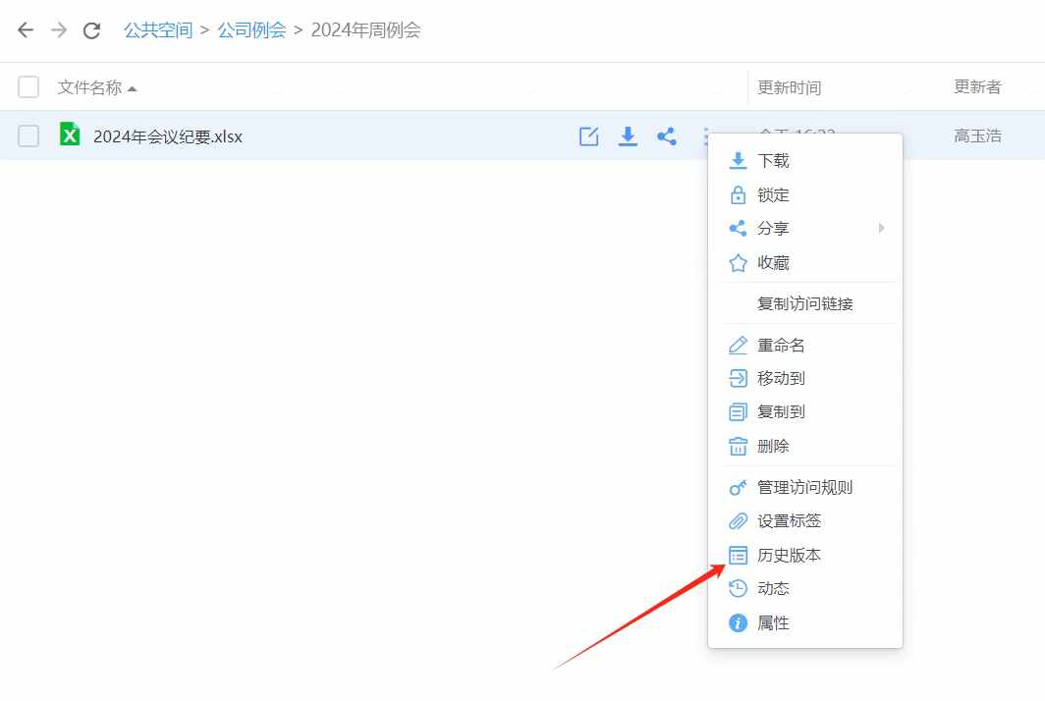Choose 锁定 to lock the file
This screenshot has height=701, width=1045.
tap(773, 195)
